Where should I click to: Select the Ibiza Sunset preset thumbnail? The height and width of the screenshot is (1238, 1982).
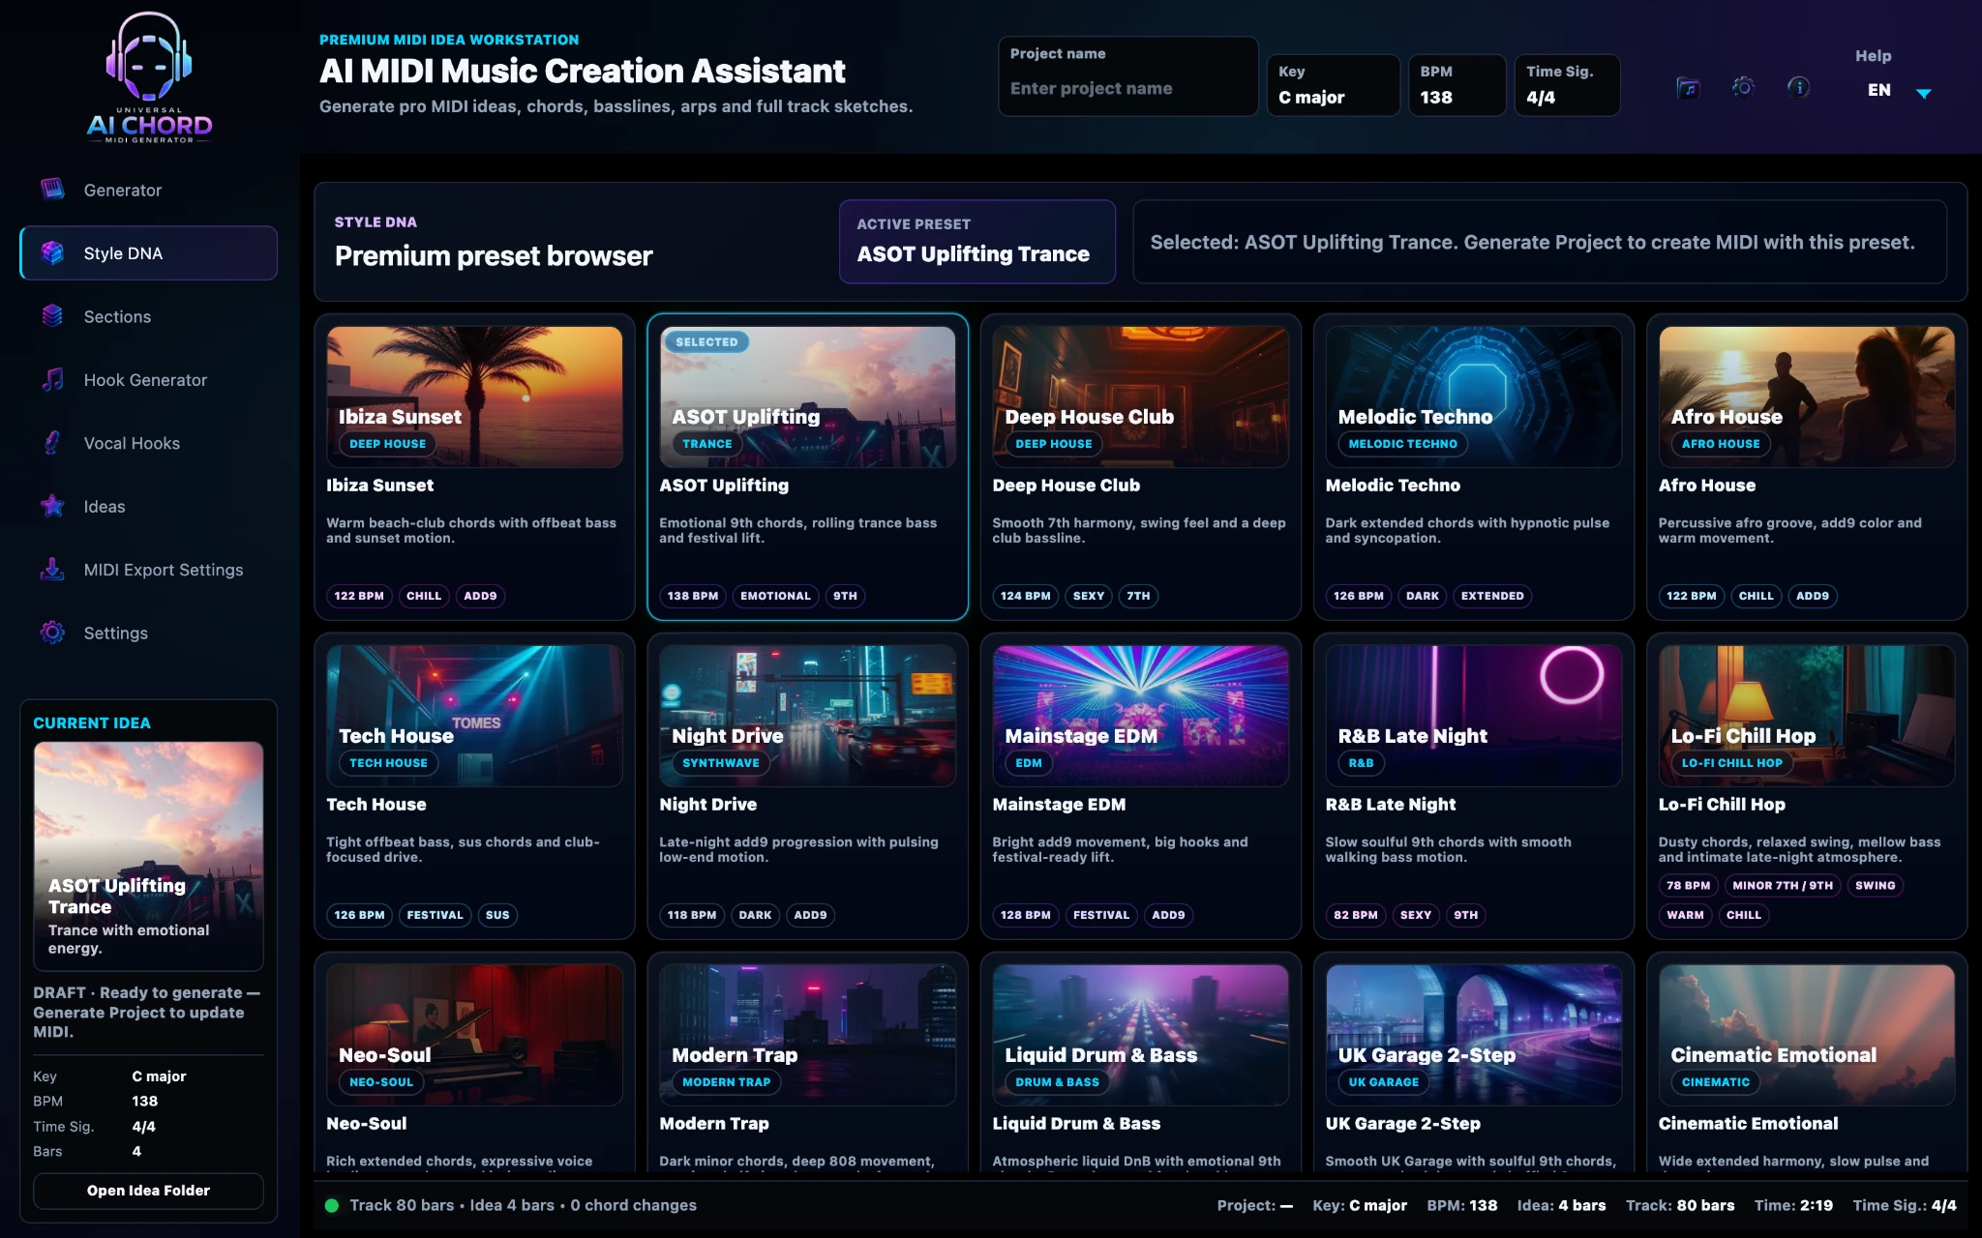pyautogui.click(x=474, y=397)
